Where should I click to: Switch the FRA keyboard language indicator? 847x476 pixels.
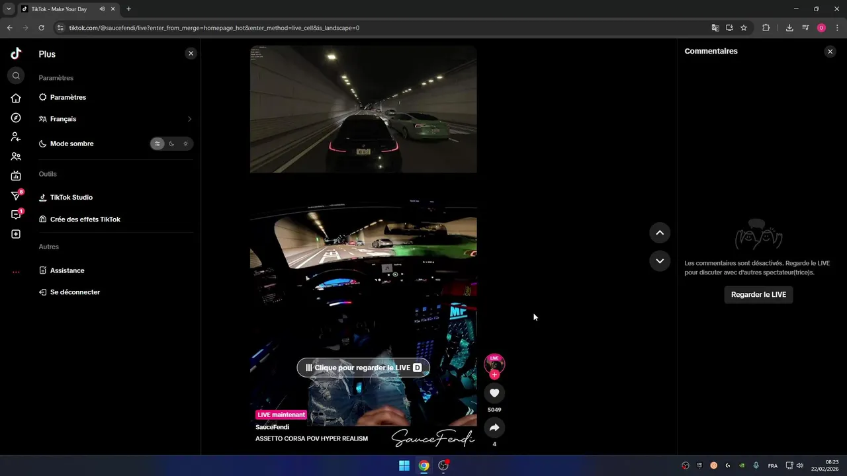773,465
